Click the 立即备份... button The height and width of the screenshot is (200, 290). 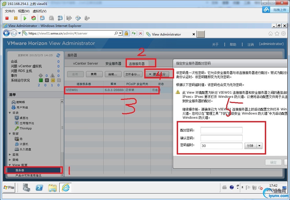pos(133,74)
